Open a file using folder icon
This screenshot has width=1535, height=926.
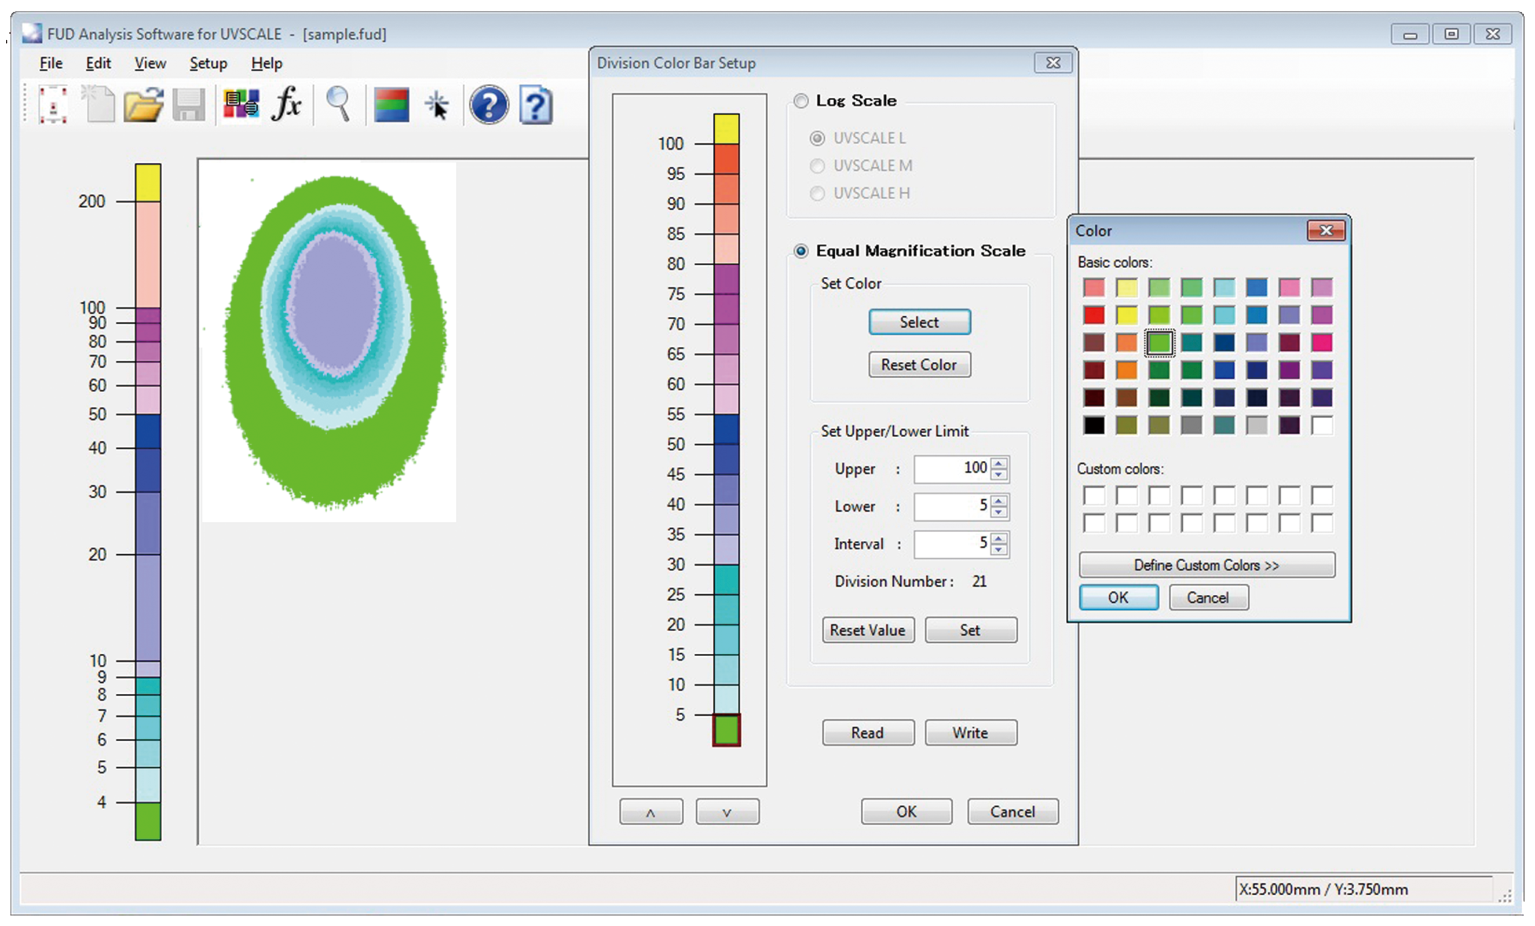tap(143, 105)
